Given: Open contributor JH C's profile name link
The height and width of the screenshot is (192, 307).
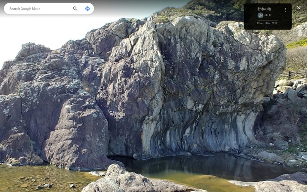Looking at the screenshot, I should coord(268,15).
